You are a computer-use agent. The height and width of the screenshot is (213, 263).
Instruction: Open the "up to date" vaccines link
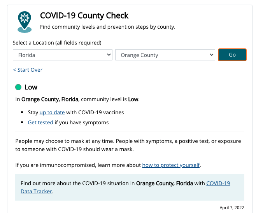[x=52, y=113]
